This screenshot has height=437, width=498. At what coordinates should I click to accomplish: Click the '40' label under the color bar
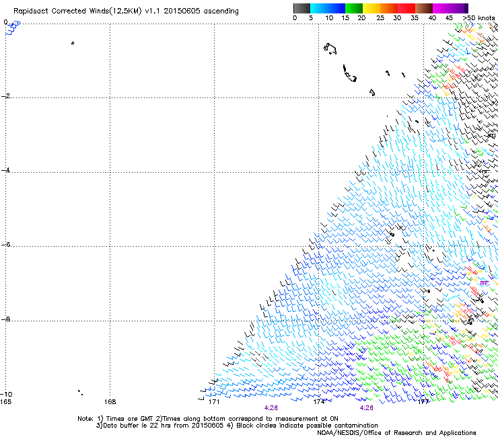click(x=432, y=18)
